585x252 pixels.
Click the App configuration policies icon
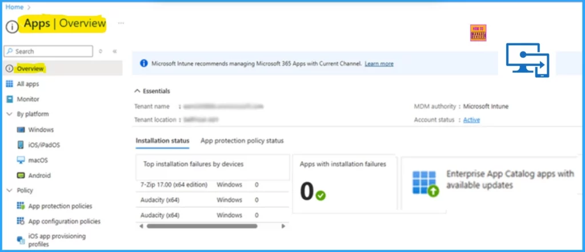(x=21, y=221)
